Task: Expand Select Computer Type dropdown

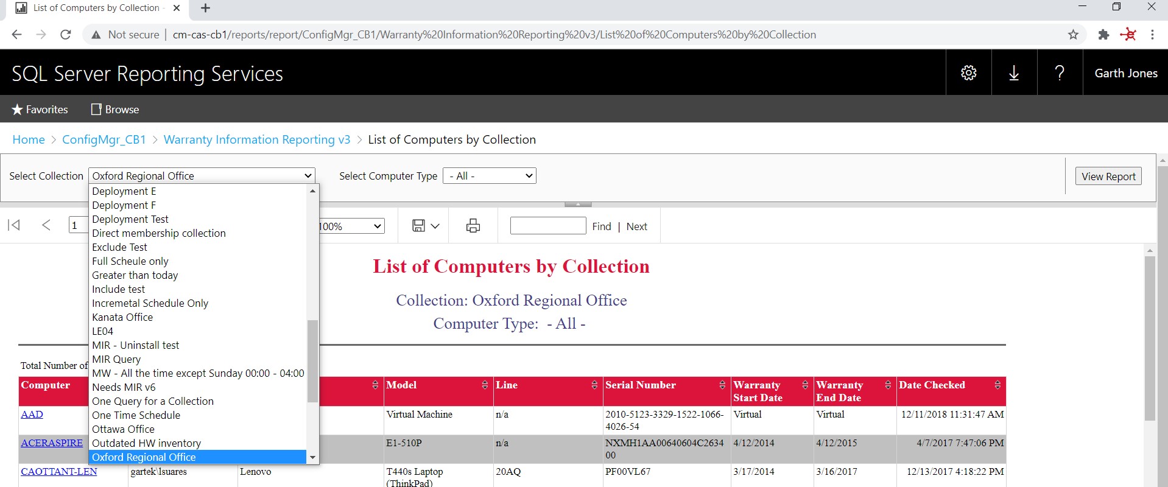Action: (x=489, y=176)
